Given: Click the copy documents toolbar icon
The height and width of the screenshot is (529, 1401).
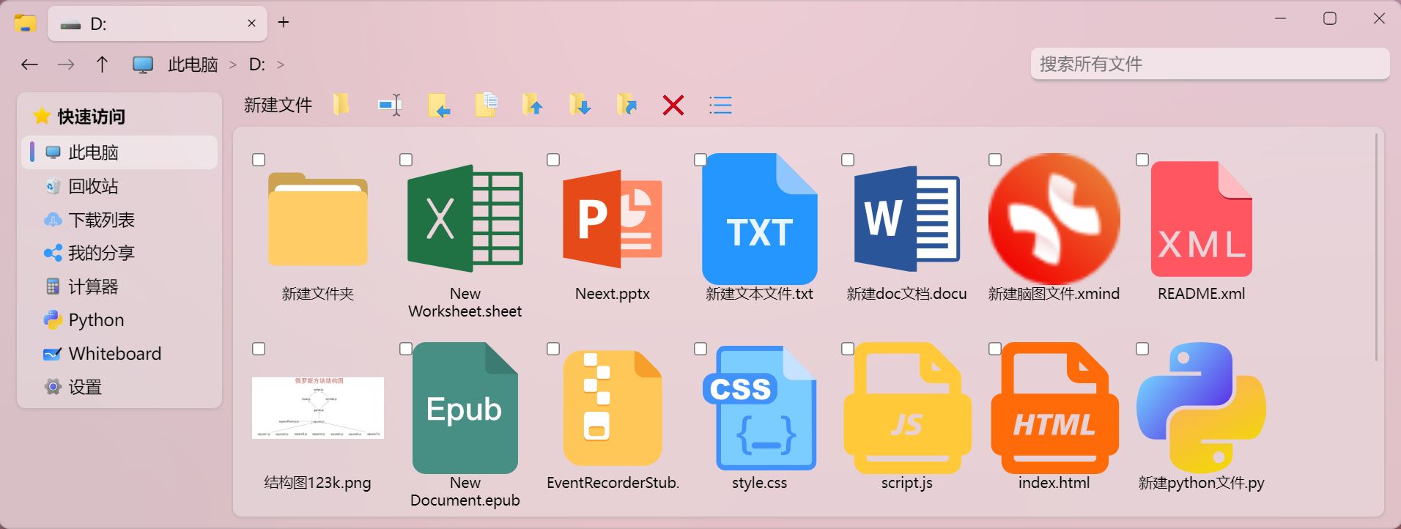Looking at the screenshot, I should click(x=486, y=105).
